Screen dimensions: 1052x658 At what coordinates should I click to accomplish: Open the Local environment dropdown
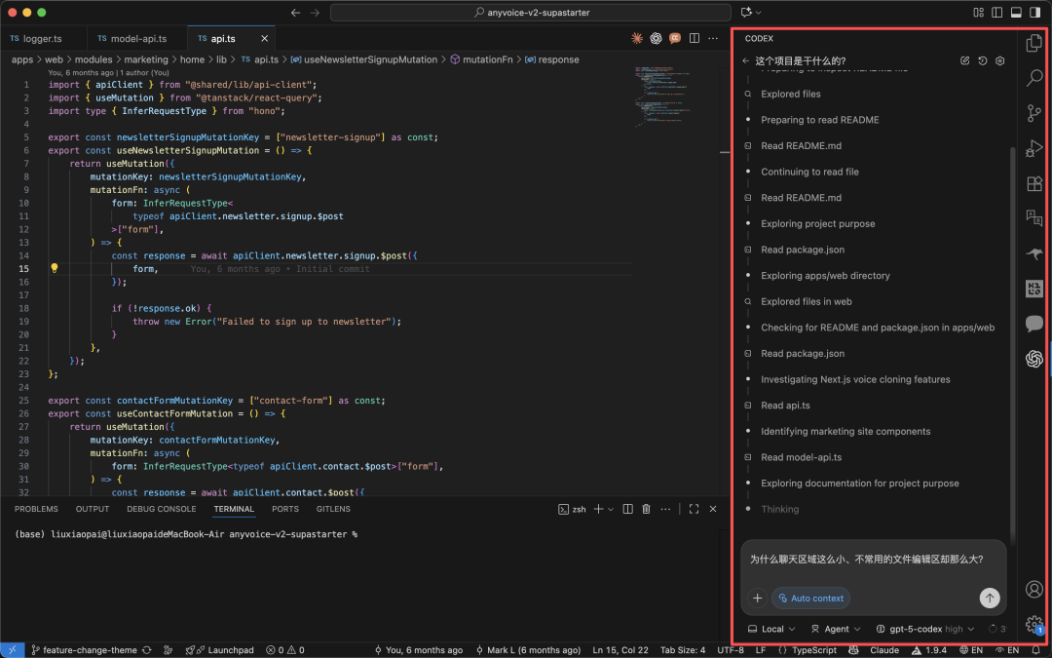click(x=771, y=629)
